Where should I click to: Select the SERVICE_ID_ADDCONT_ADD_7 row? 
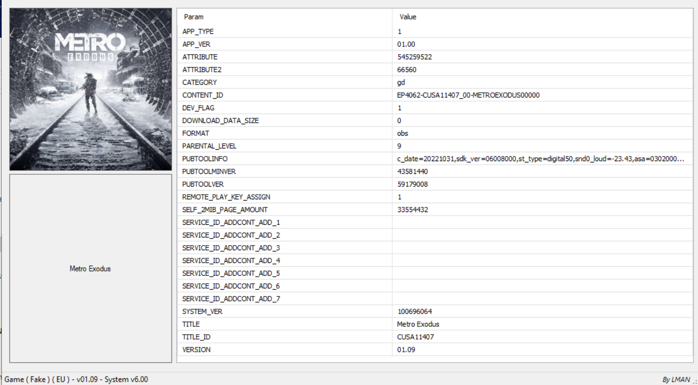click(x=435, y=299)
